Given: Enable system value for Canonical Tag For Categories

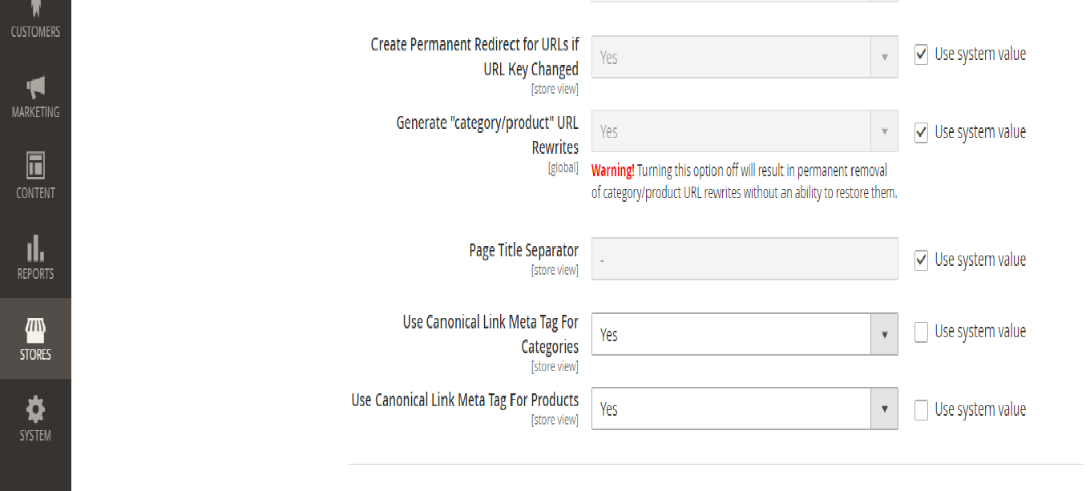Looking at the screenshot, I should 922,332.
